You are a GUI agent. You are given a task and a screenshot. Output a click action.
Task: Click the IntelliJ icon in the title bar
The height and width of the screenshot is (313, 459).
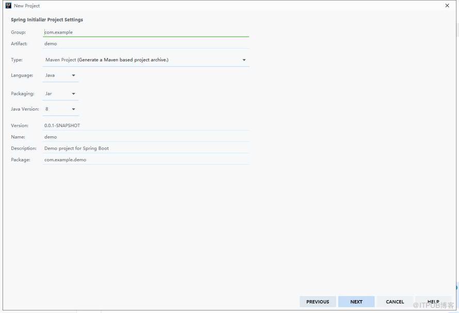tap(8, 6)
